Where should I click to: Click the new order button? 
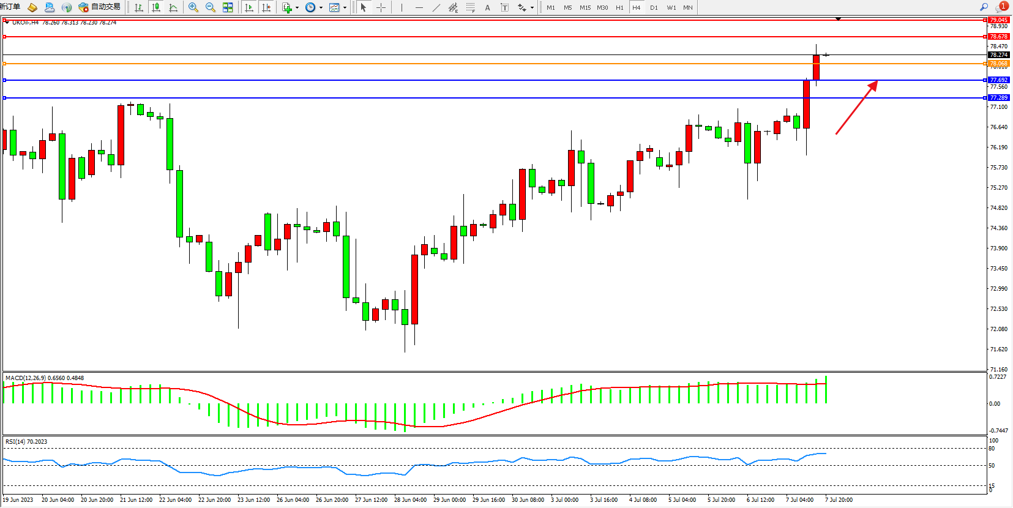tap(10, 7)
